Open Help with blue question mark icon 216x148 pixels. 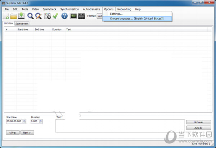64,16
